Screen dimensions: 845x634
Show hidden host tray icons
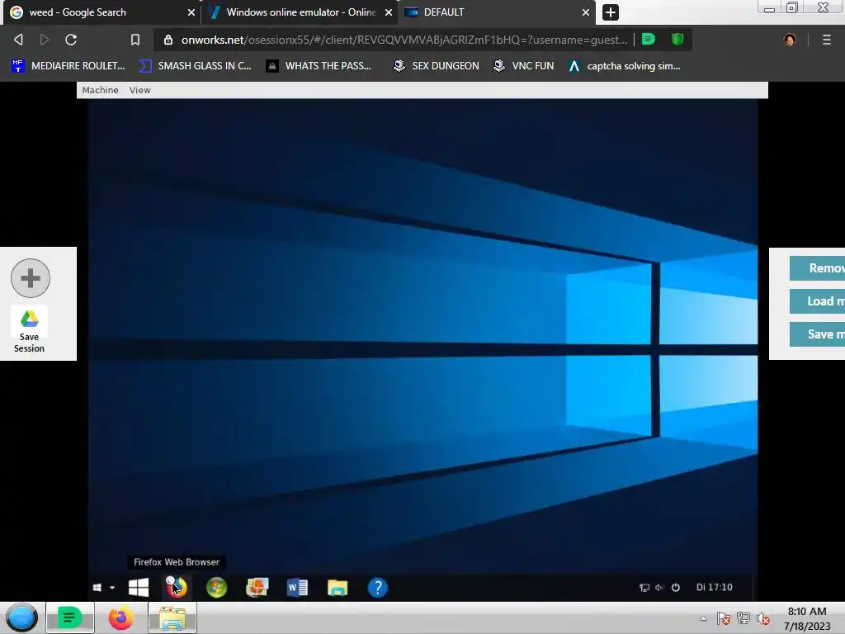click(x=703, y=618)
